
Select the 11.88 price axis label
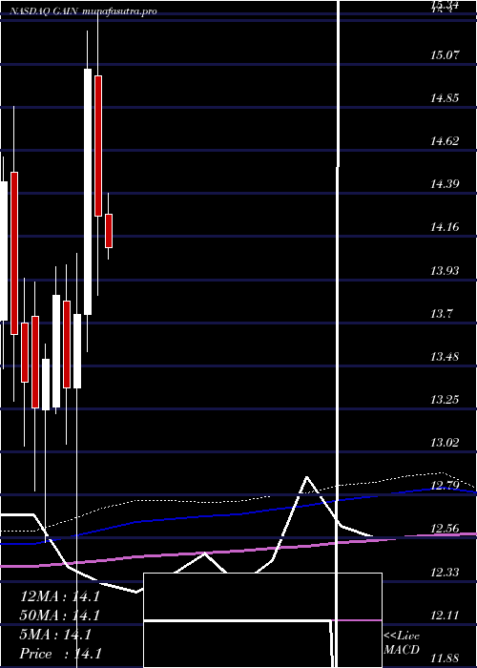click(x=445, y=658)
